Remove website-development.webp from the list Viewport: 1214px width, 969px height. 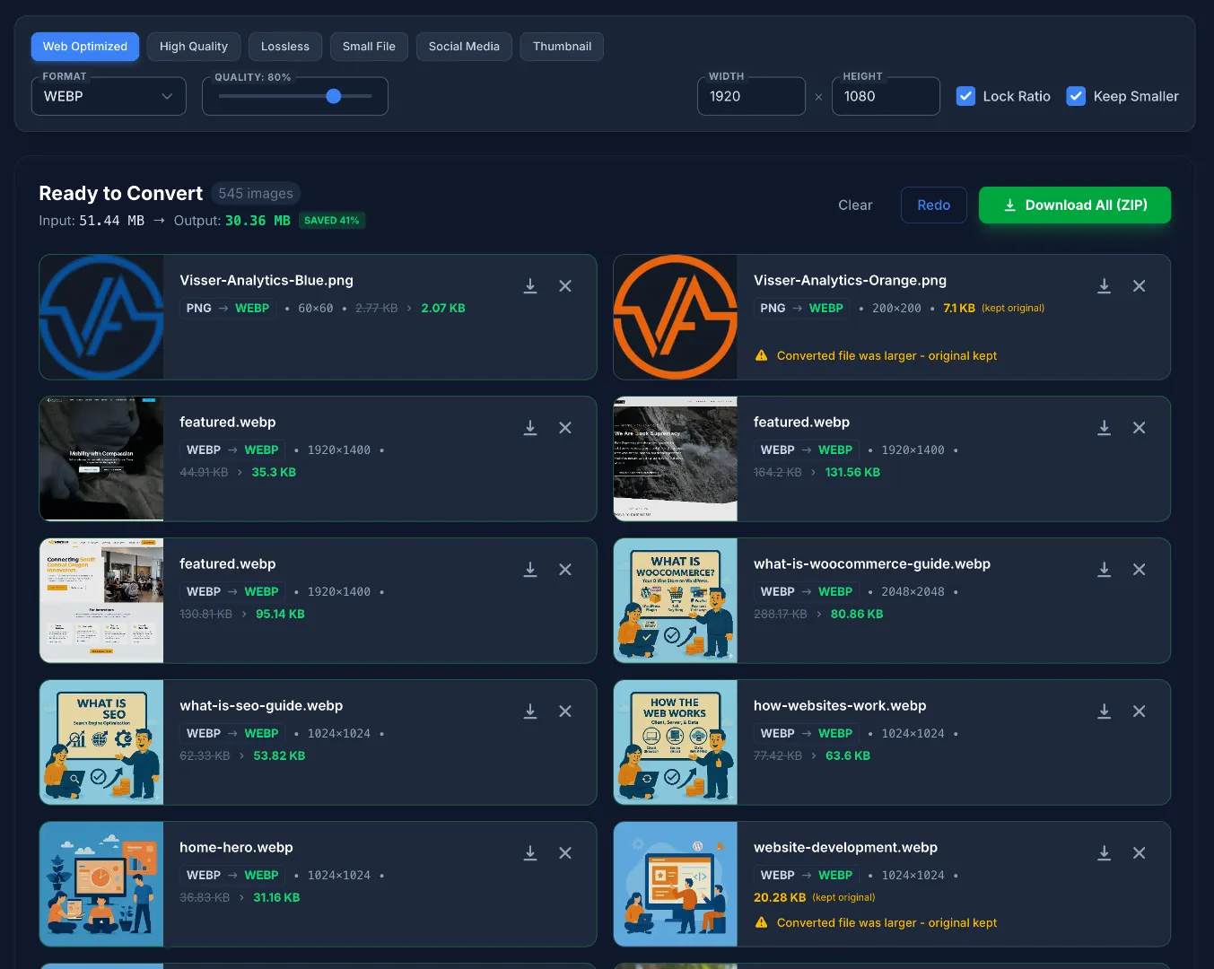[x=1139, y=853]
